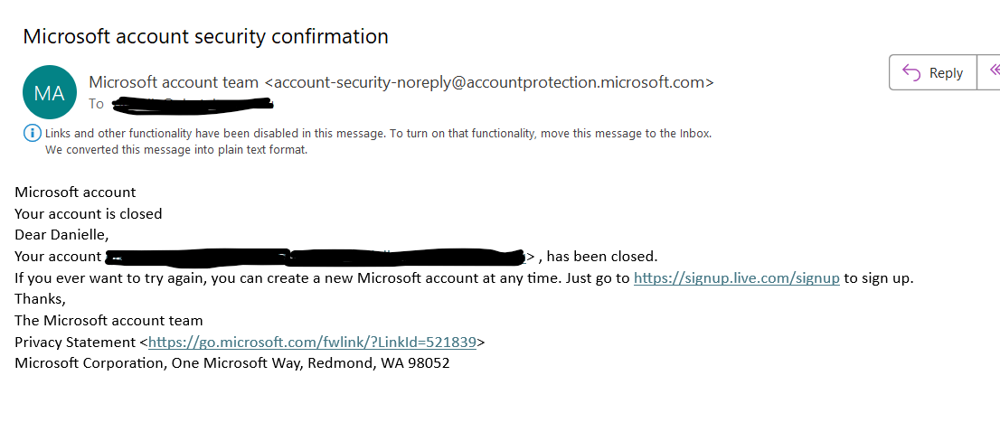Screen dimensions: 1000x432
Task: Click the links-disabled notice in the info bar
Action: [378, 134]
